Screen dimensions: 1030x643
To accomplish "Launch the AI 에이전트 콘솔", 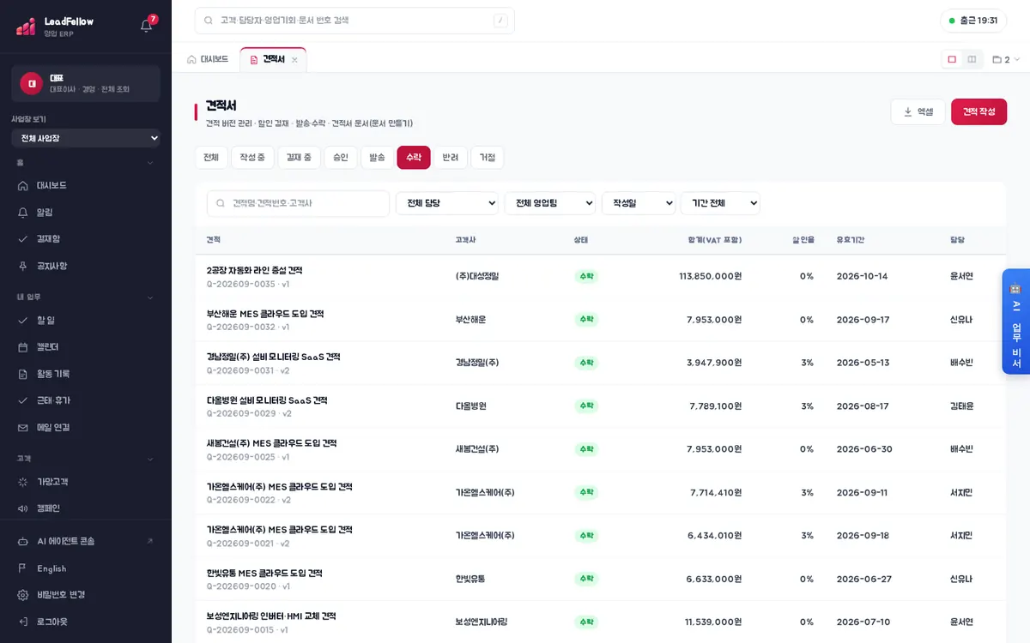I will (x=86, y=541).
